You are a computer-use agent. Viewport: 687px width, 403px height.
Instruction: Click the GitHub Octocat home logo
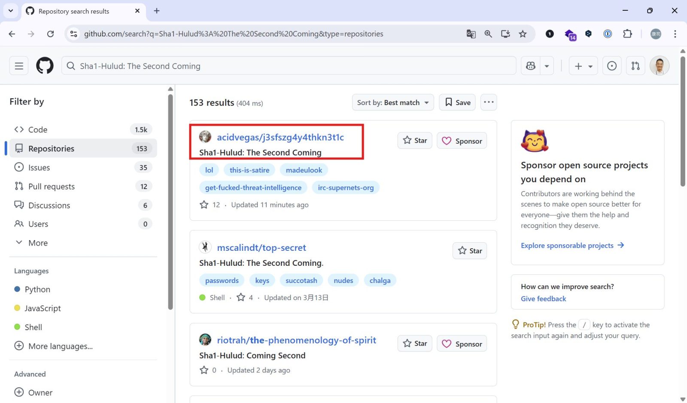45,66
